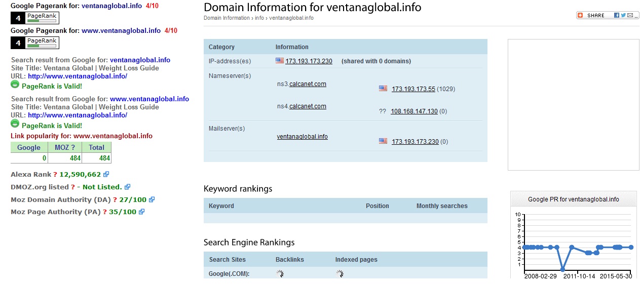Open the ns3.calcanet.com nameserver link
640x286 pixels.
302,84
